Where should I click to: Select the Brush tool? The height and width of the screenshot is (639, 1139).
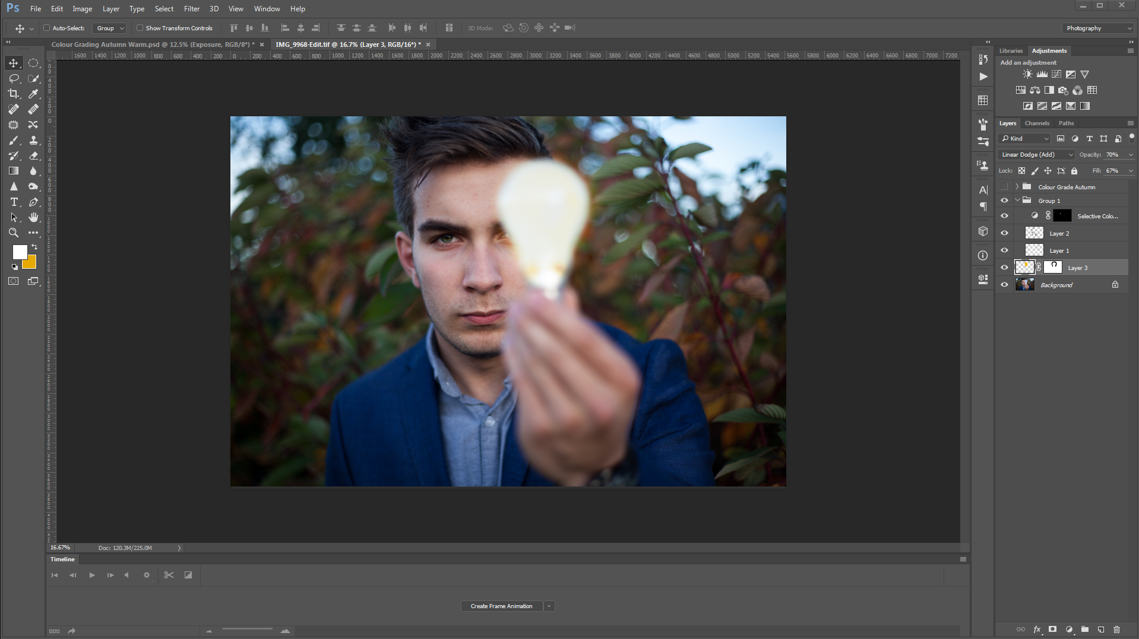pyautogui.click(x=14, y=140)
